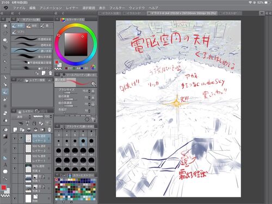Click the delete layer trash icon
The height and width of the screenshot is (204, 272).
point(50,129)
